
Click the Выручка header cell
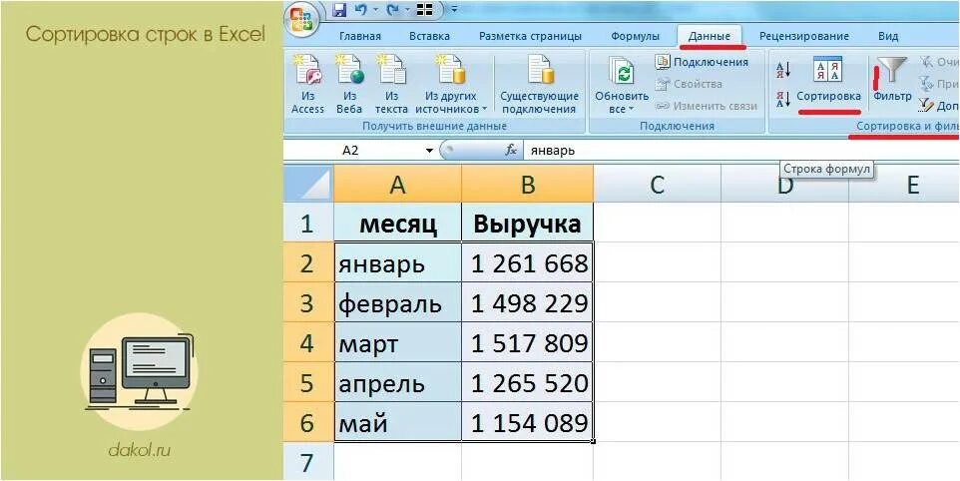tap(528, 223)
